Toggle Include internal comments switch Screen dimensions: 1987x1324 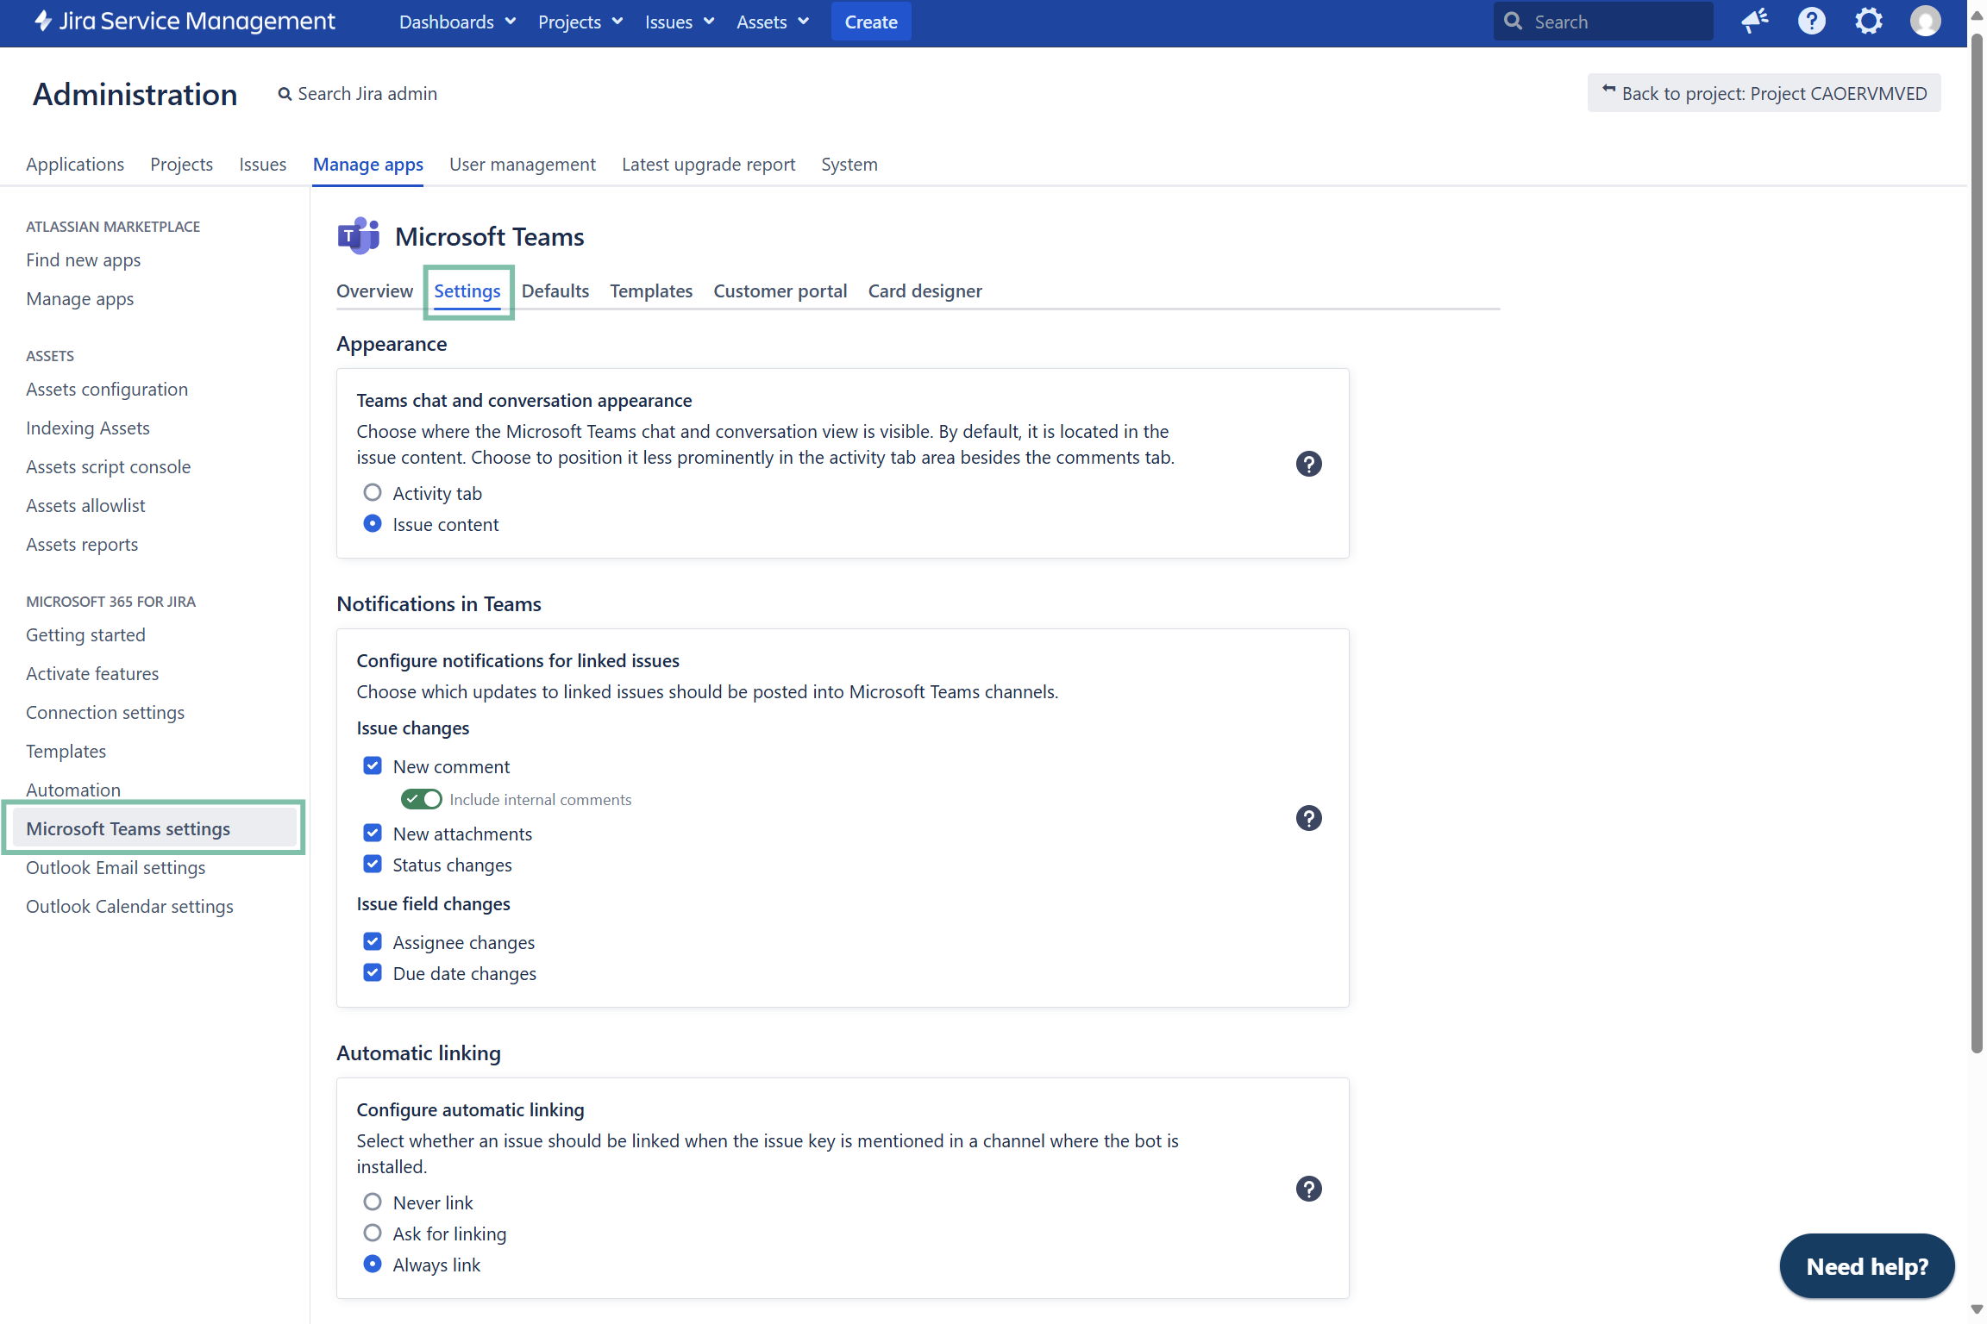pos(422,799)
